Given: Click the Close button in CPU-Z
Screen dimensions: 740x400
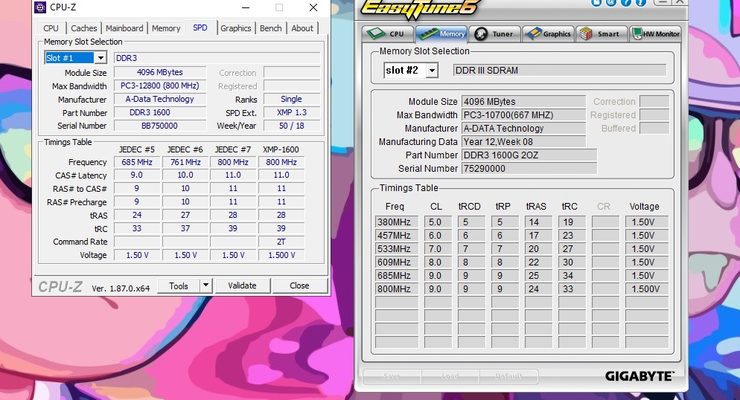Looking at the screenshot, I should click(x=299, y=286).
